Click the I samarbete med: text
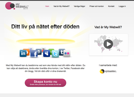The width and height of the screenshot is (134, 97). pos(108,65)
